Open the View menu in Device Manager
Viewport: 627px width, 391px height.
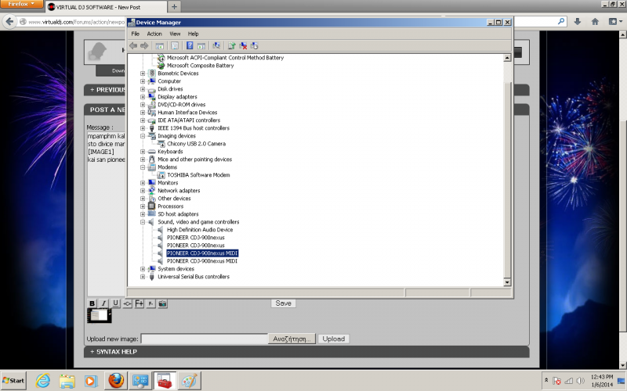[175, 34]
